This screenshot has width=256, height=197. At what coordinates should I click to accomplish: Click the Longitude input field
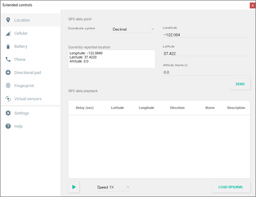click(x=206, y=35)
